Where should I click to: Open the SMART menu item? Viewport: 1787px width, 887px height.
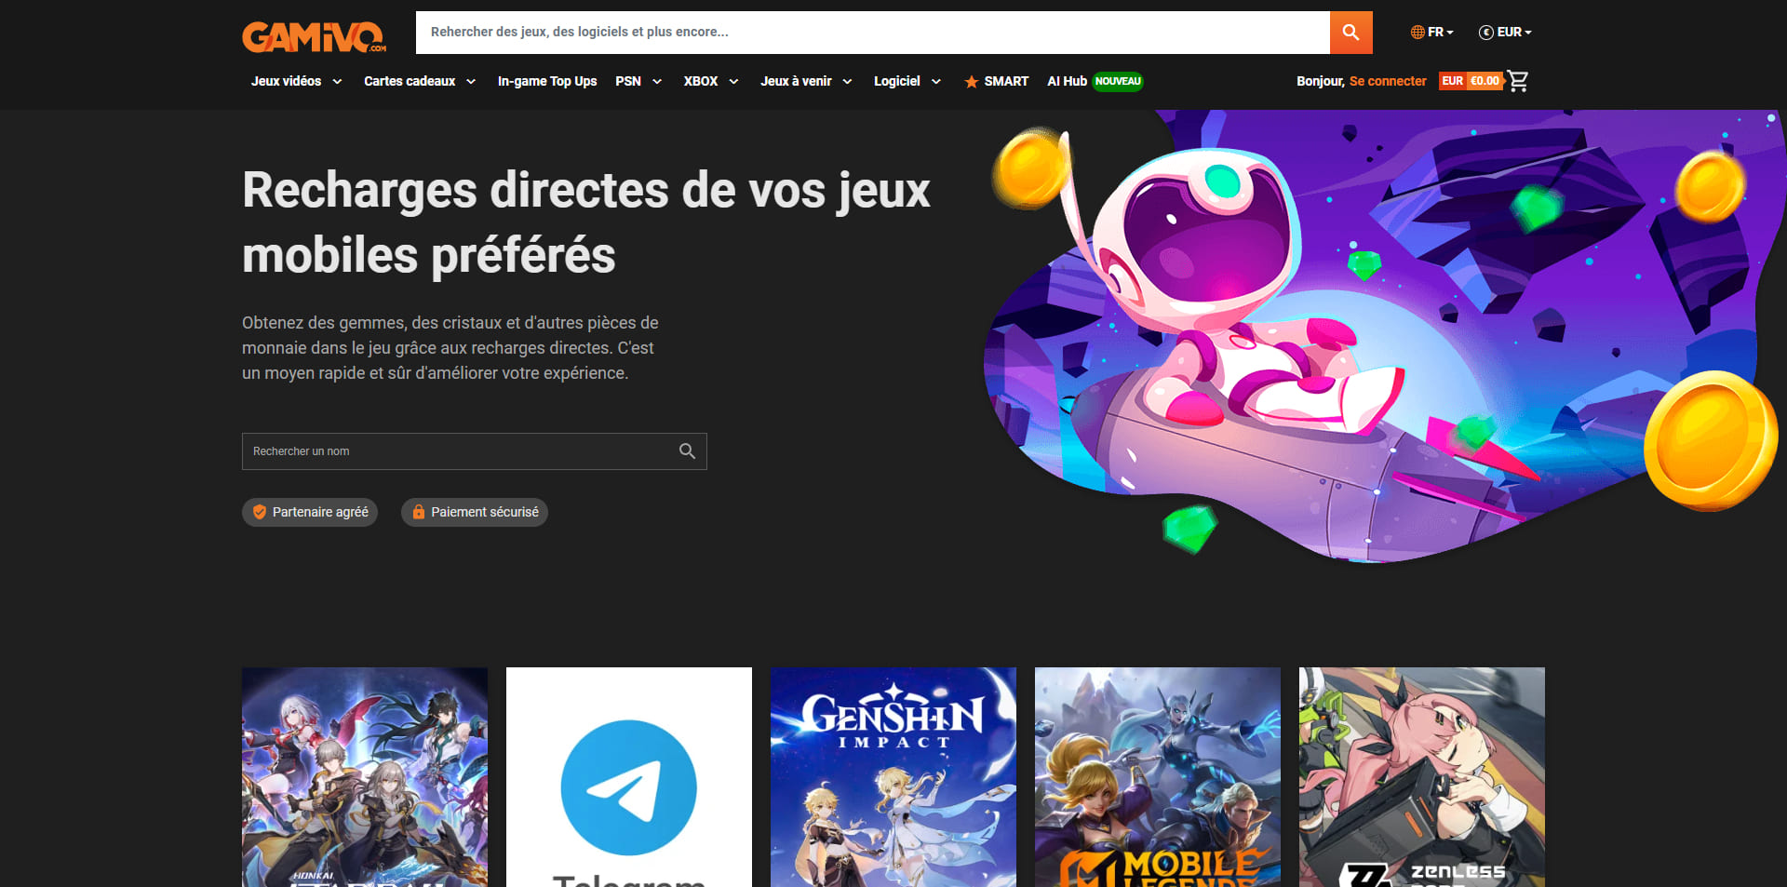(996, 81)
